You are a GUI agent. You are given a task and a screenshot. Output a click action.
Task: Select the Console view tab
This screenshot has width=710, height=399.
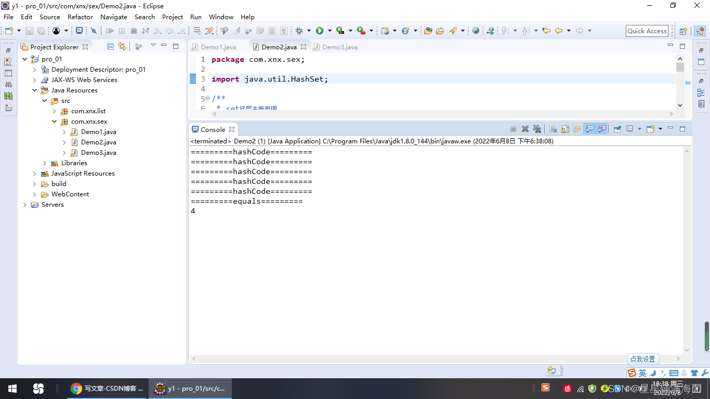213,129
